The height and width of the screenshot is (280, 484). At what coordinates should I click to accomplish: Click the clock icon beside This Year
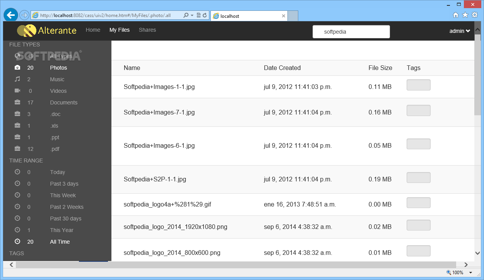click(x=17, y=230)
